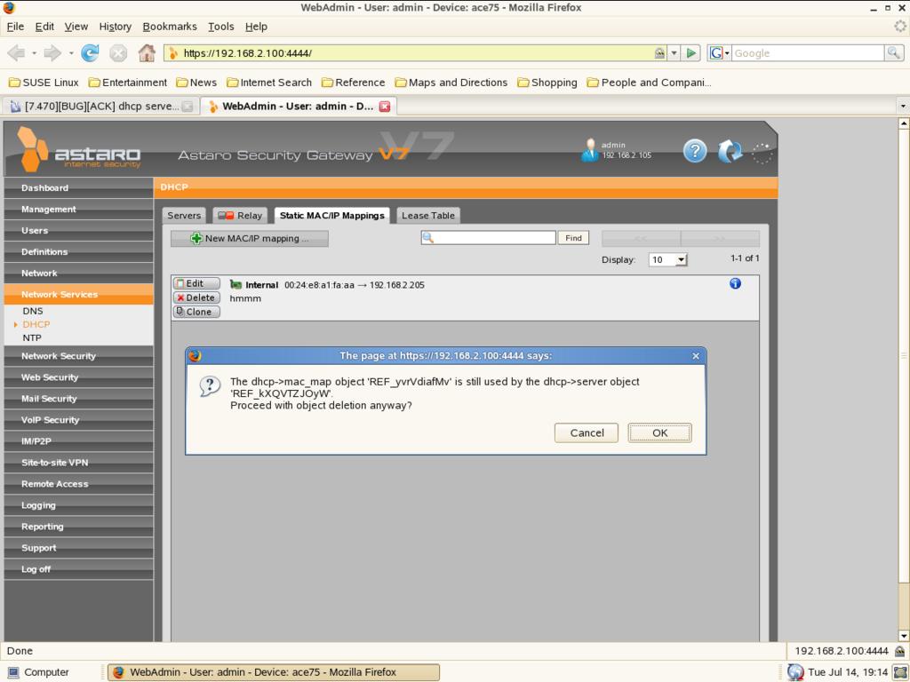Screen dimensions: 910x682
Task: Click the mapping search input field
Action: pos(489,238)
